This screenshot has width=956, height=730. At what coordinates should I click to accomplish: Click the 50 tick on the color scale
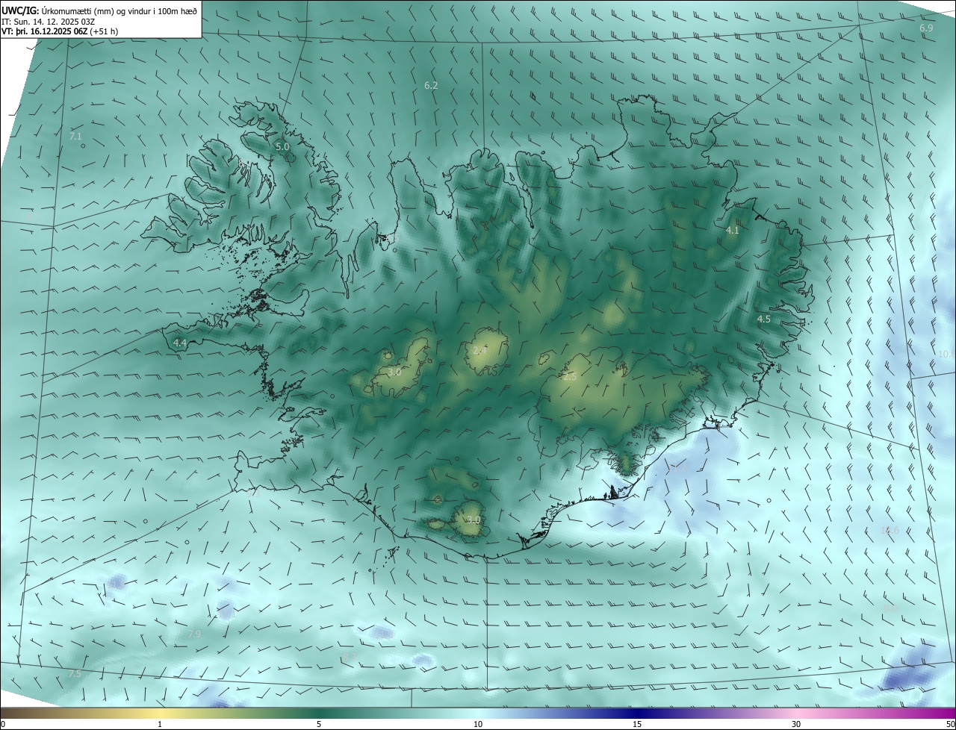pyautogui.click(x=950, y=724)
